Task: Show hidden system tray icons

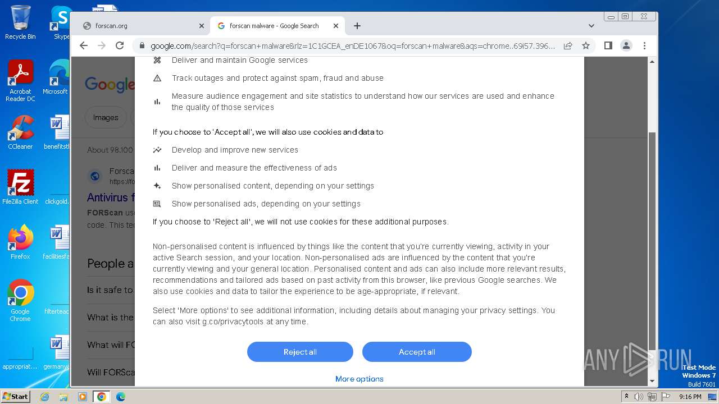Action: point(627,397)
